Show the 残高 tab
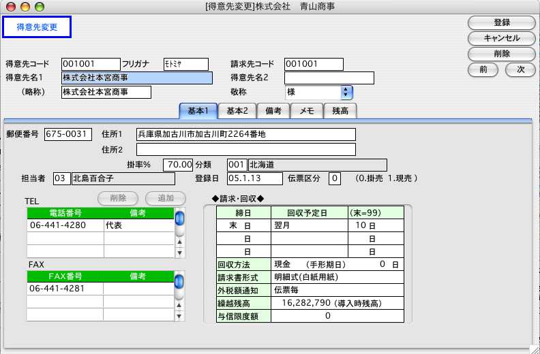The height and width of the screenshot is (354, 540). [x=340, y=111]
